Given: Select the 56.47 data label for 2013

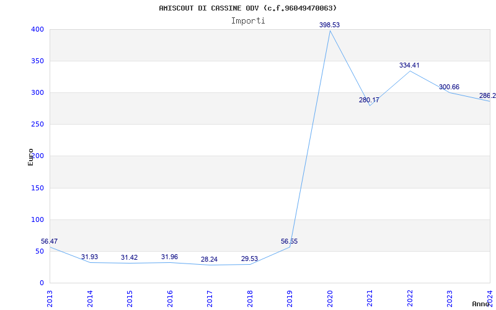Looking at the screenshot, I should pyautogui.click(x=50, y=241).
